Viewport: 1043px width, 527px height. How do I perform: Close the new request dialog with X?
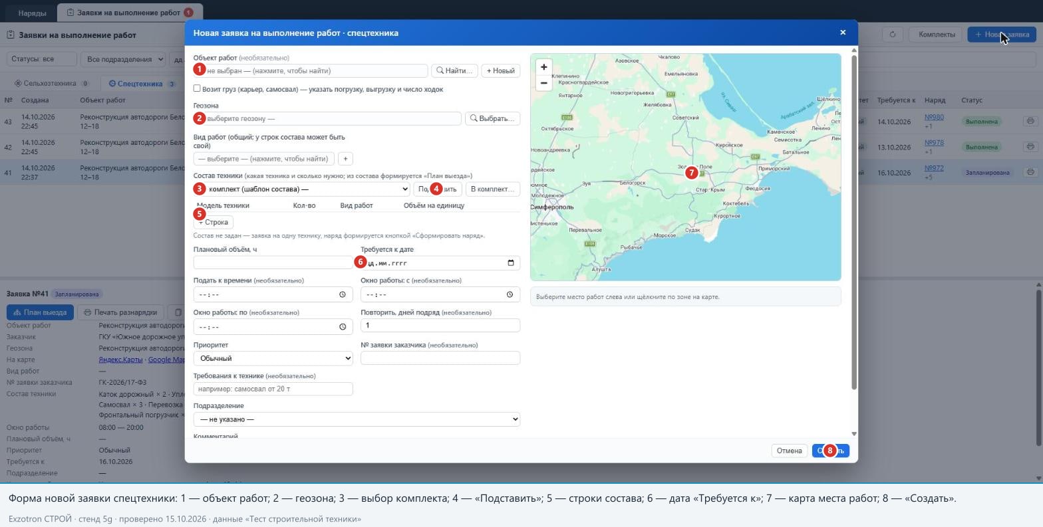[x=843, y=33]
